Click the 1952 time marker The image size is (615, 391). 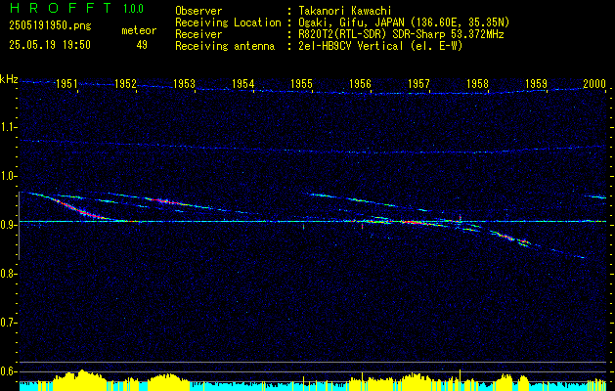[125, 83]
